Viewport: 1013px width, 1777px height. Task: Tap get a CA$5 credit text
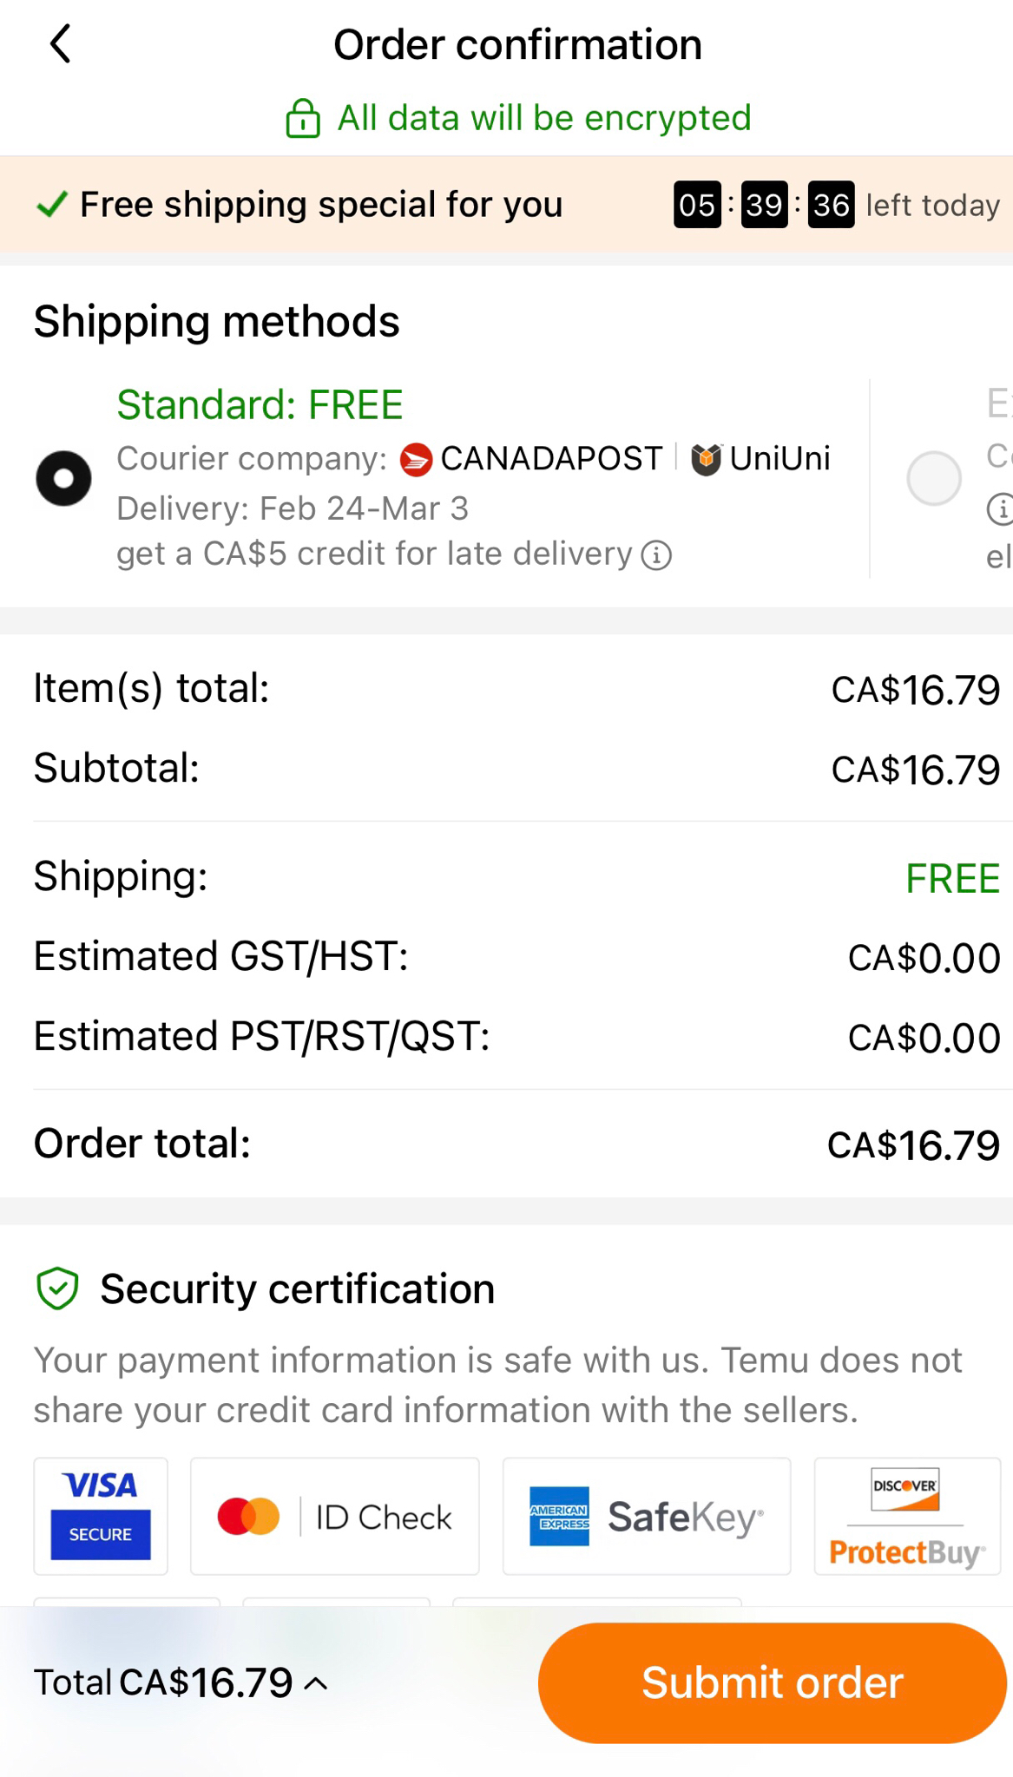pyautogui.click(x=374, y=554)
